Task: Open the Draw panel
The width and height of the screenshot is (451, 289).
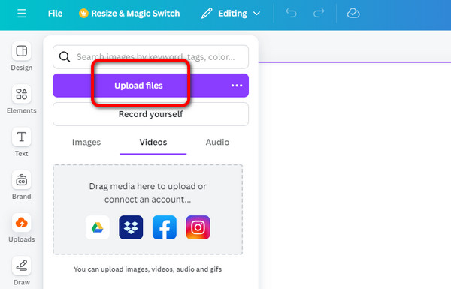Action: pos(22,271)
